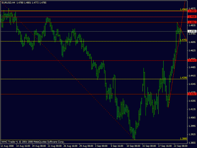Click the 14 Aug 16:00 time label

point(23,146)
